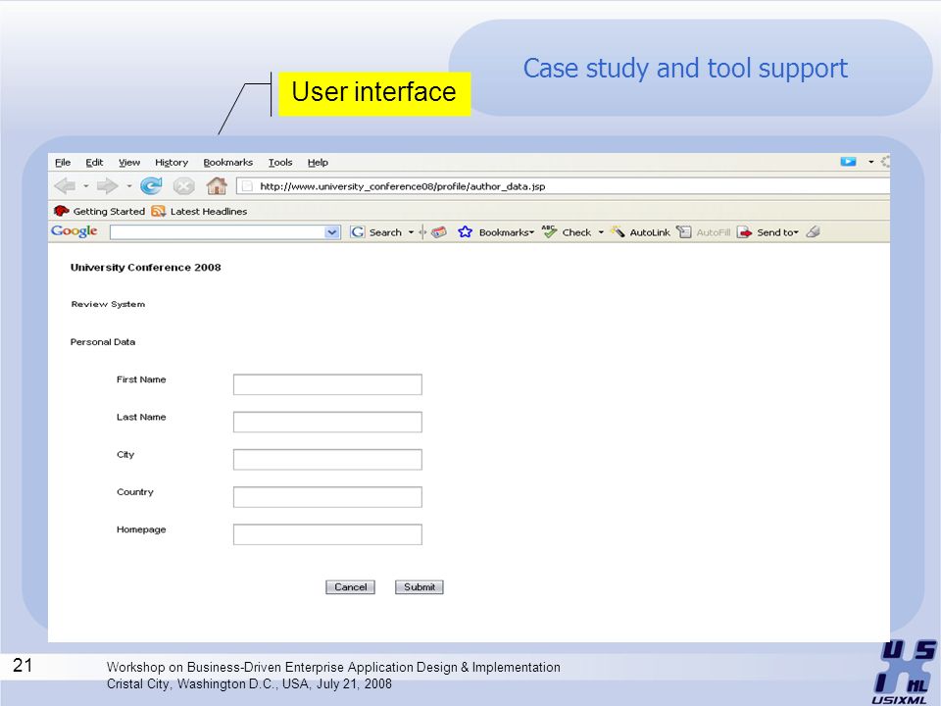Open Getting Started bookmark
Image resolution: width=941 pixels, height=706 pixels.
[100, 212]
